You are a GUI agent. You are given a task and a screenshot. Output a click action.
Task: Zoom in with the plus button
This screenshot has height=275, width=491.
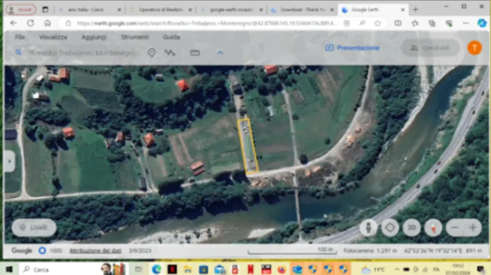pos(473,228)
